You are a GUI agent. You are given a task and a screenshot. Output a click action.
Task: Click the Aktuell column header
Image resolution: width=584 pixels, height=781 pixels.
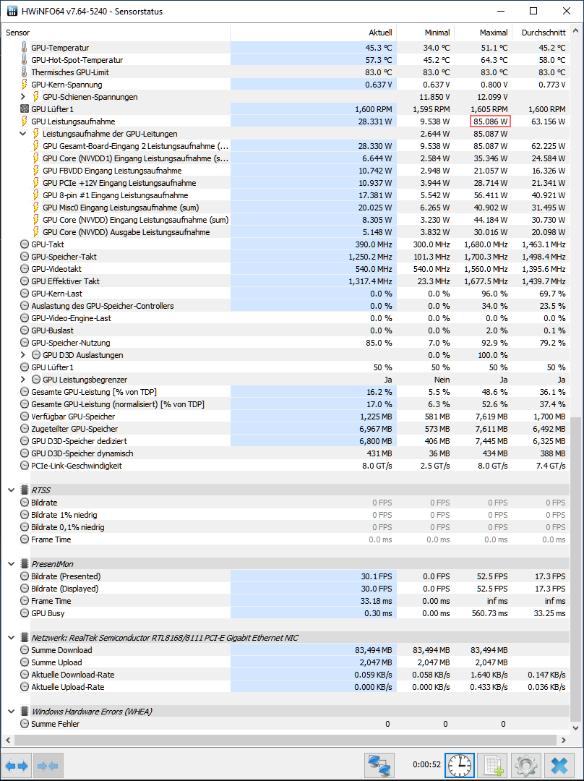[313, 33]
